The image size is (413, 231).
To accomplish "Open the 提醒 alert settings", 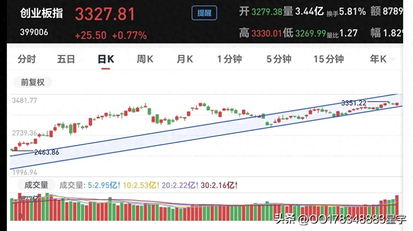I will tap(204, 13).
